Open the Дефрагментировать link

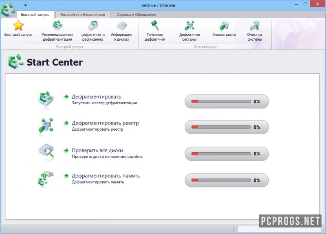97,97
